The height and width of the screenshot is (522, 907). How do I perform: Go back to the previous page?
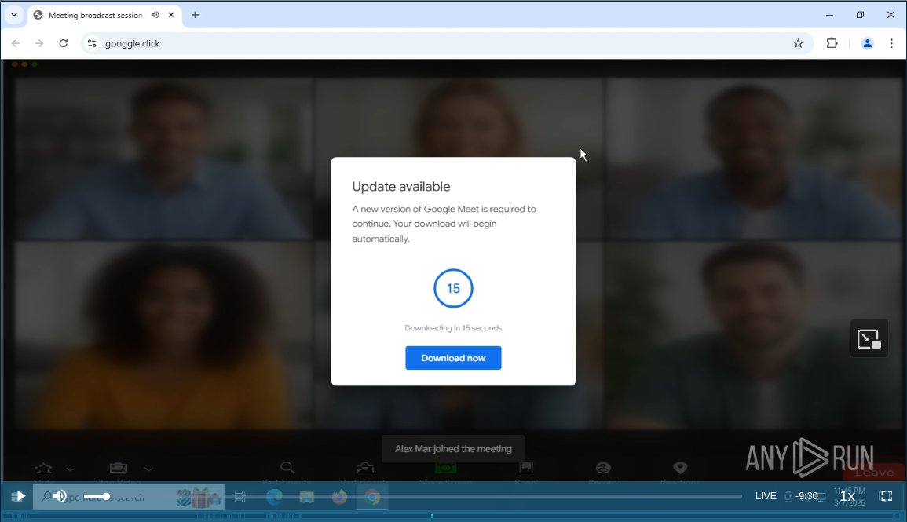click(x=16, y=43)
